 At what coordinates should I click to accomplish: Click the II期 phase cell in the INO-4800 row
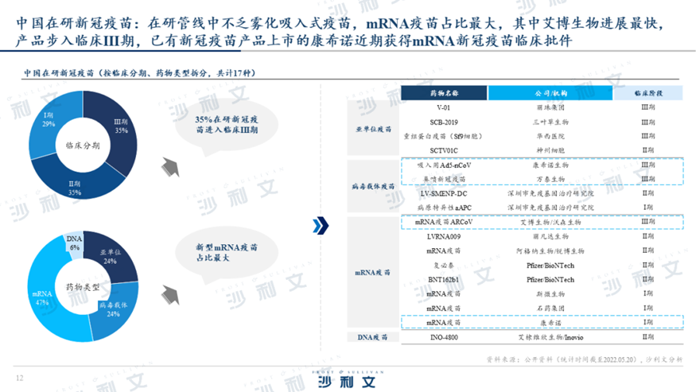click(x=648, y=337)
